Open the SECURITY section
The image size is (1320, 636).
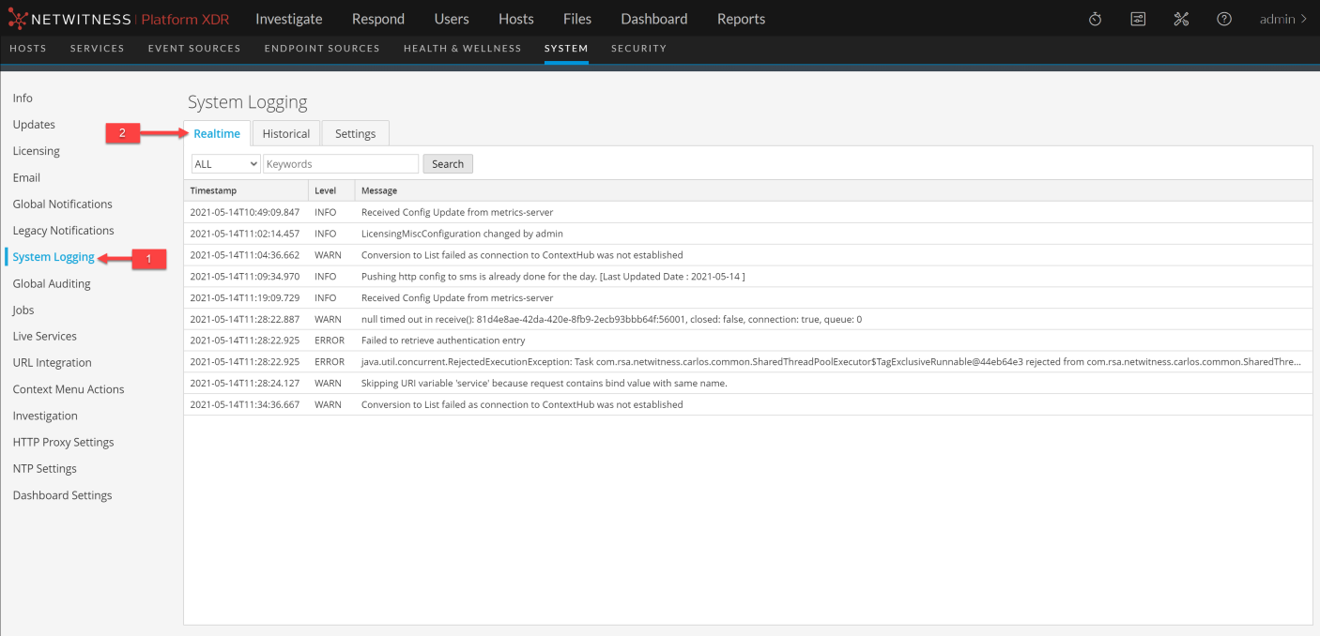point(638,48)
